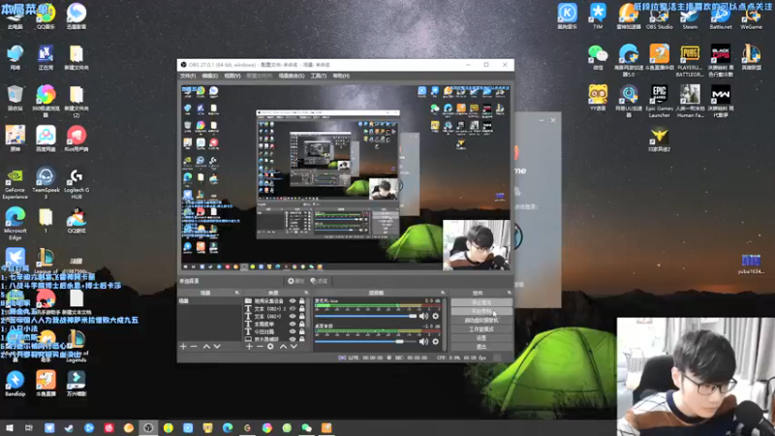Remove the selected source with the Sources minus button
This screenshot has height=436, width=775.
260,347
